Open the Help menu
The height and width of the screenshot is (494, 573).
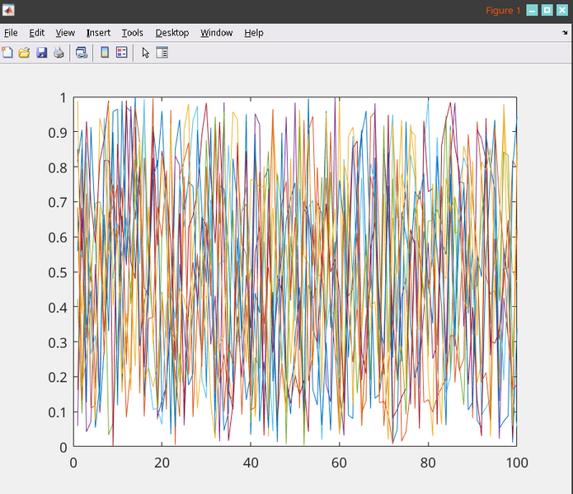254,33
